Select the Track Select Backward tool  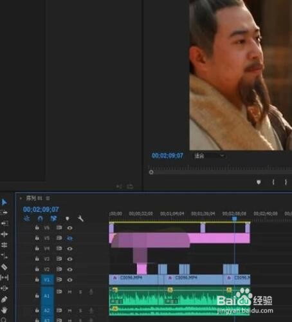[x=5, y=223]
